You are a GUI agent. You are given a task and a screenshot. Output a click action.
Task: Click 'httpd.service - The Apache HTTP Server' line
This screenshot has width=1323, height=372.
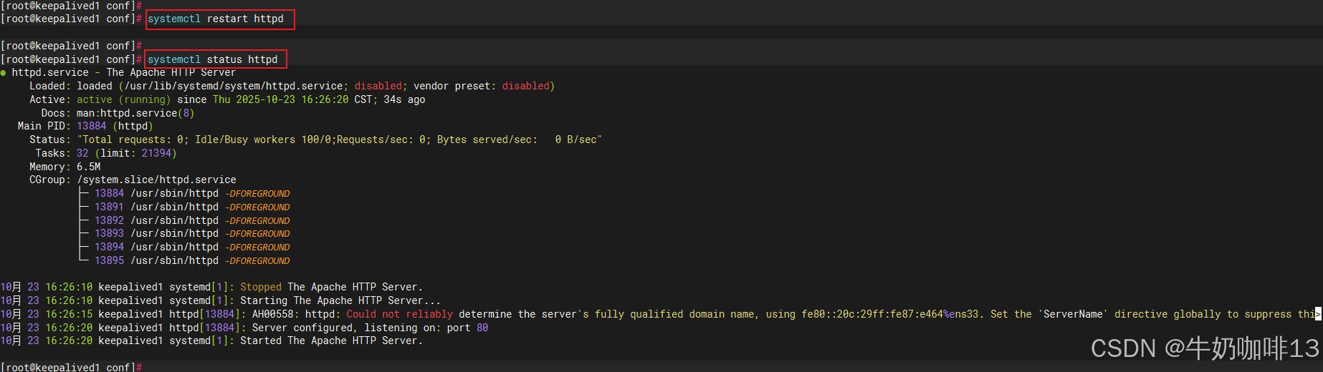point(124,73)
